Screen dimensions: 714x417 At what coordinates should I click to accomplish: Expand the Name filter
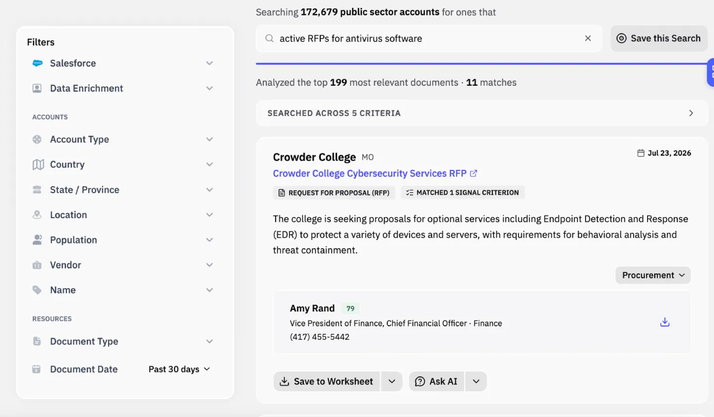pos(210,290)
